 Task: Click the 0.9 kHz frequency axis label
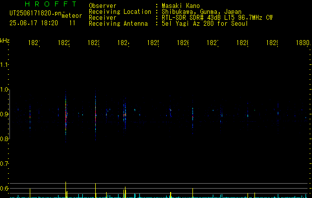[4, 114]
